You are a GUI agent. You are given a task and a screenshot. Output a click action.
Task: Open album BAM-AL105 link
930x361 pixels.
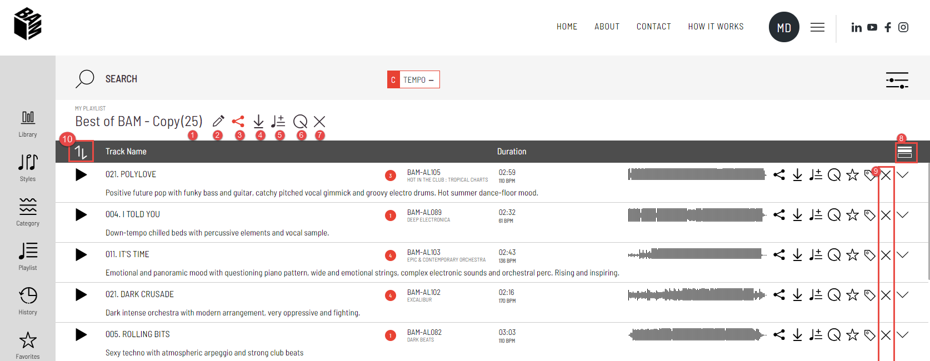click(x=424, y=172)
